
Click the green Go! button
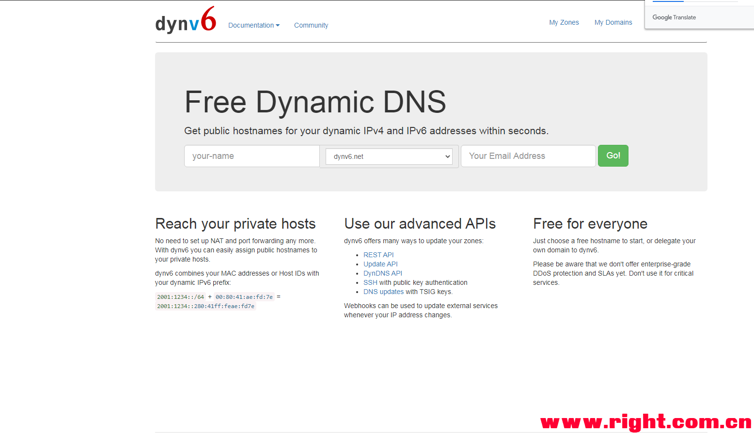pos(613,155)
